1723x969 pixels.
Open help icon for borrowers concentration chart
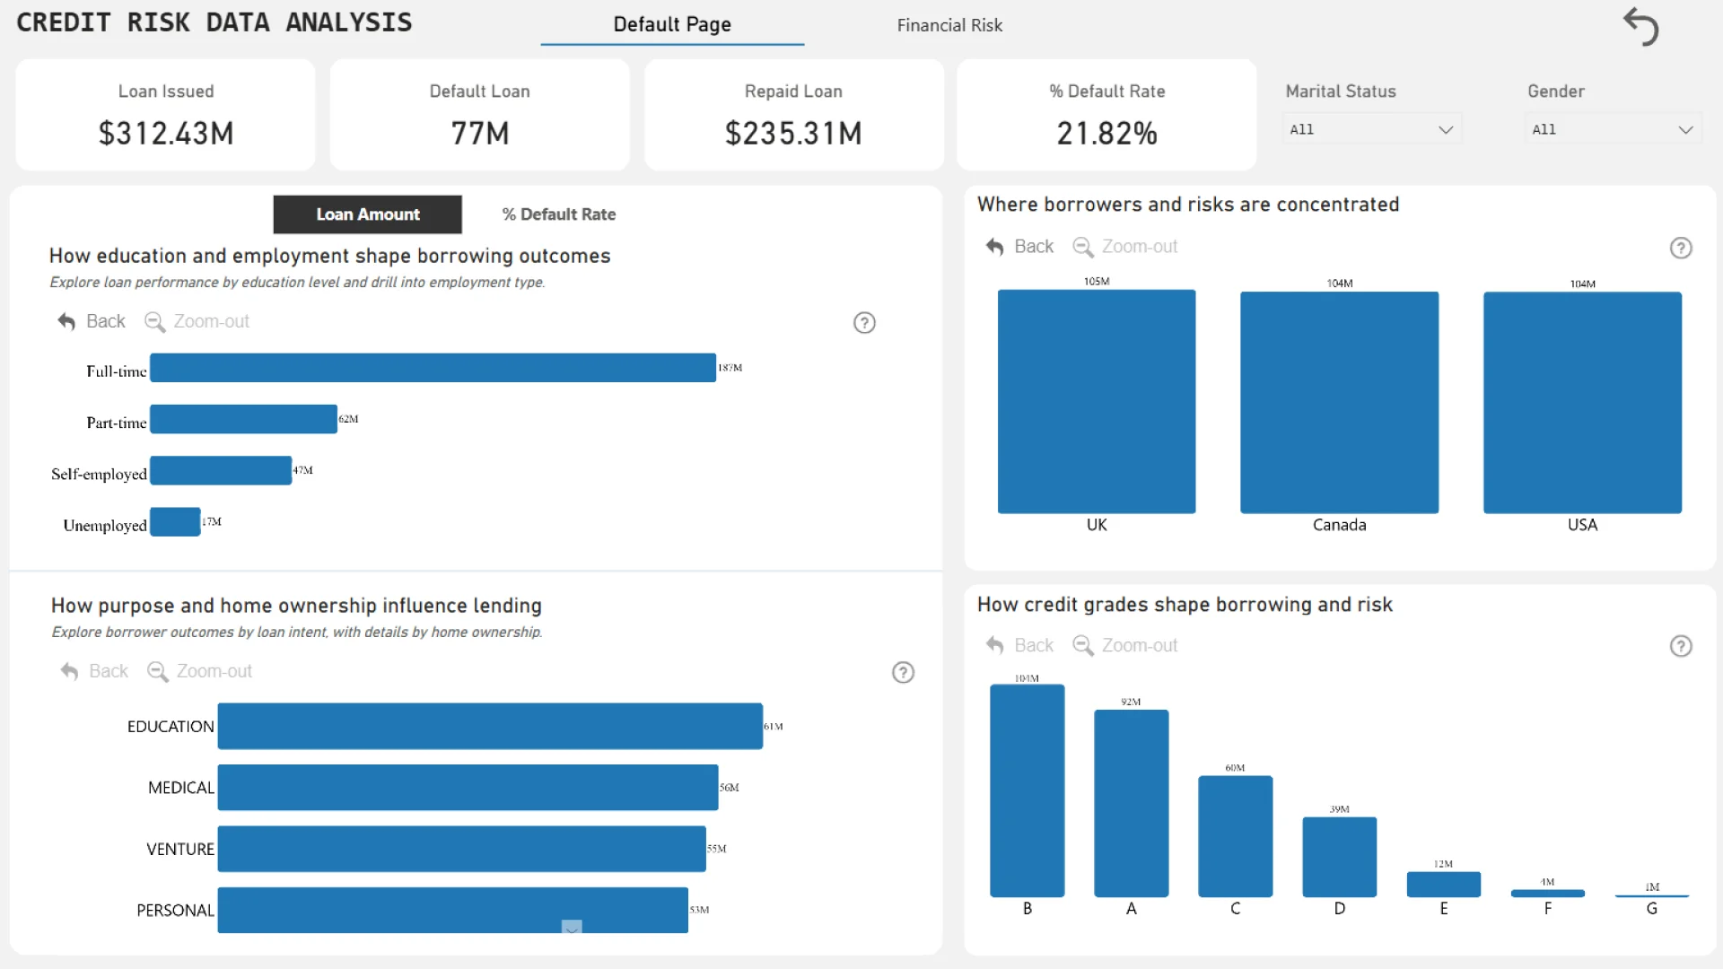pos(1680,249)
